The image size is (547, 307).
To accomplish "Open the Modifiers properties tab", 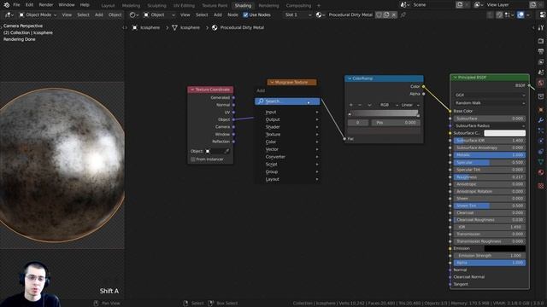I will tap(541, 120).
